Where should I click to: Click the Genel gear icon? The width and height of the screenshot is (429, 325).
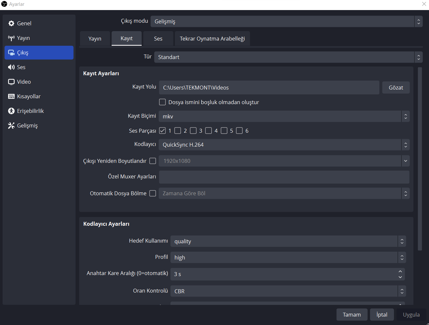point(11,23)
